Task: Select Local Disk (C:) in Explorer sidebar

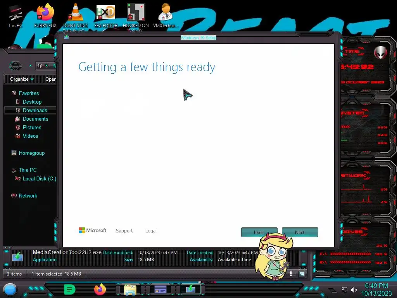Action: 39,178
